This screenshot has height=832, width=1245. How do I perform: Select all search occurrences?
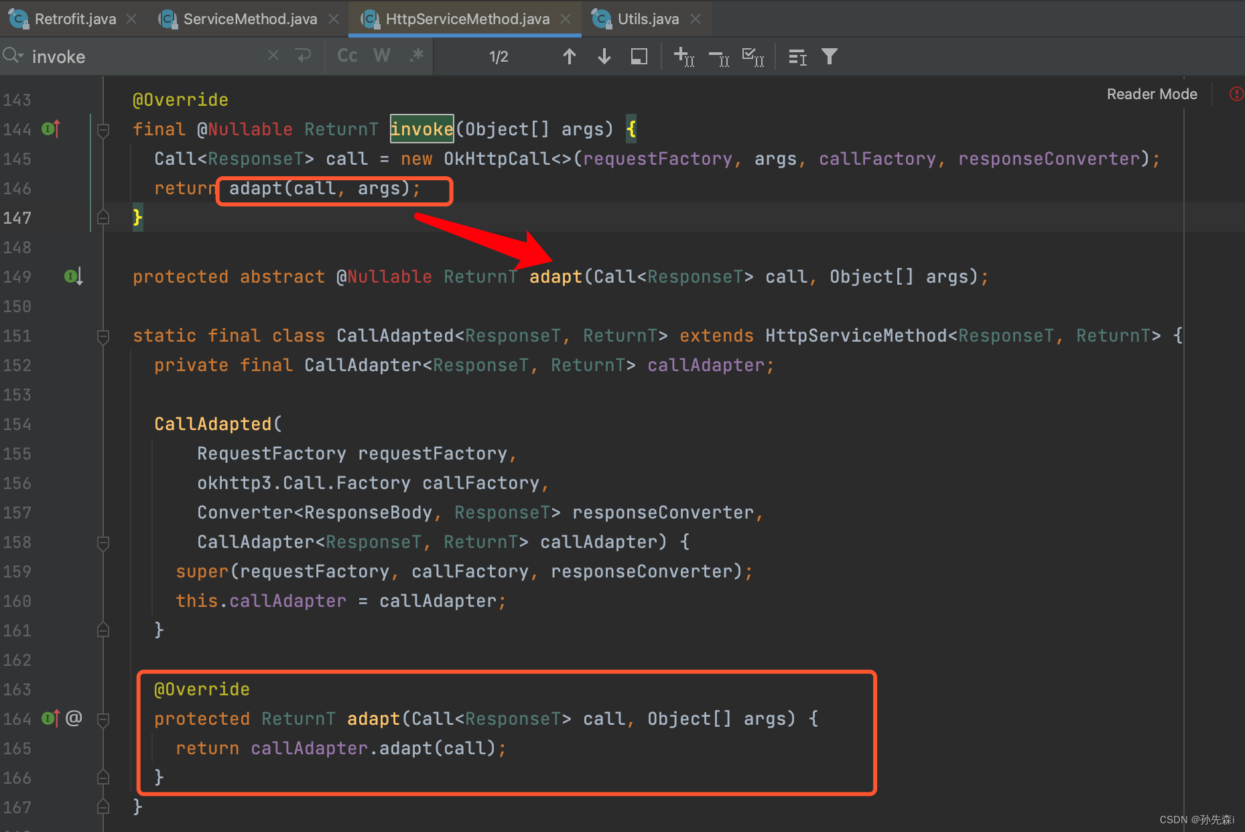(753, 57)
